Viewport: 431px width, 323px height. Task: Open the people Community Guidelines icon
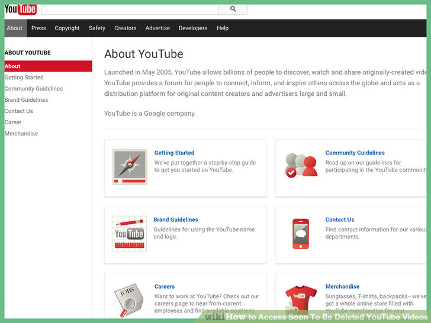pos(301,166)
